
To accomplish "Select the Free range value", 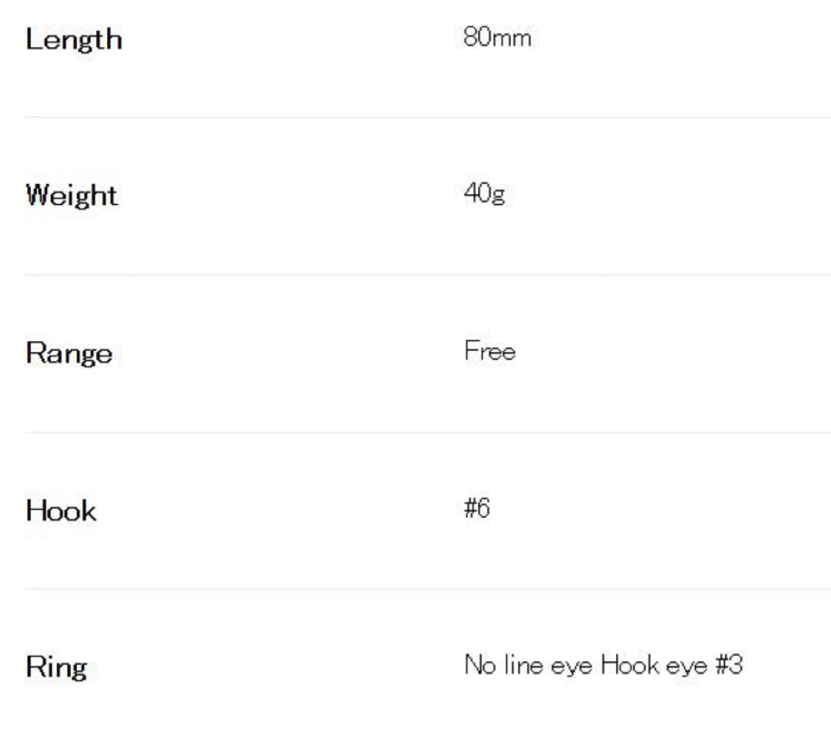I will coord(490,351).
